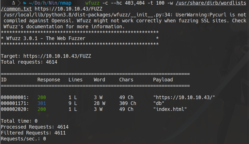The image size is (249, 144).
Task: Click the Response column header
Action: [x=48, y=80]
